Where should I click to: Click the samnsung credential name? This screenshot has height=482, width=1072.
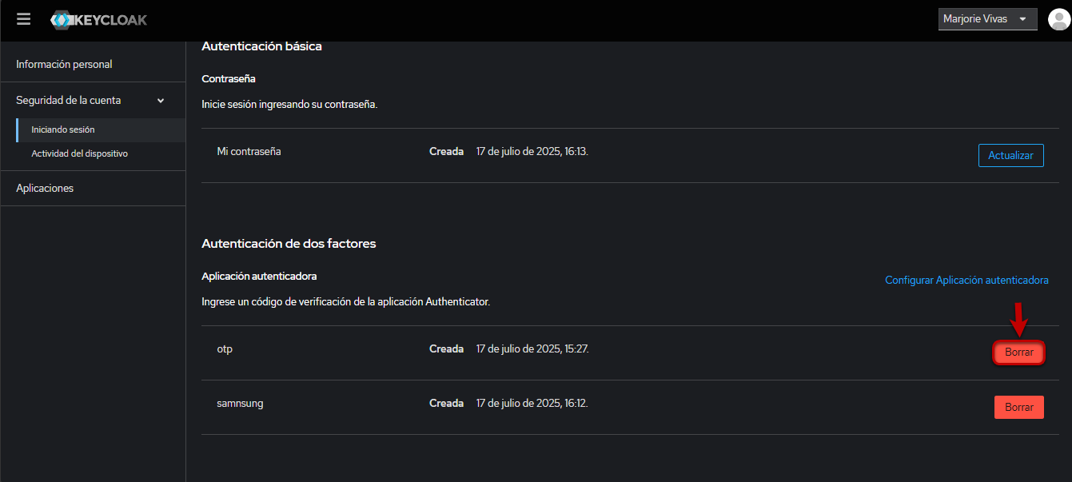coord(240,404)
